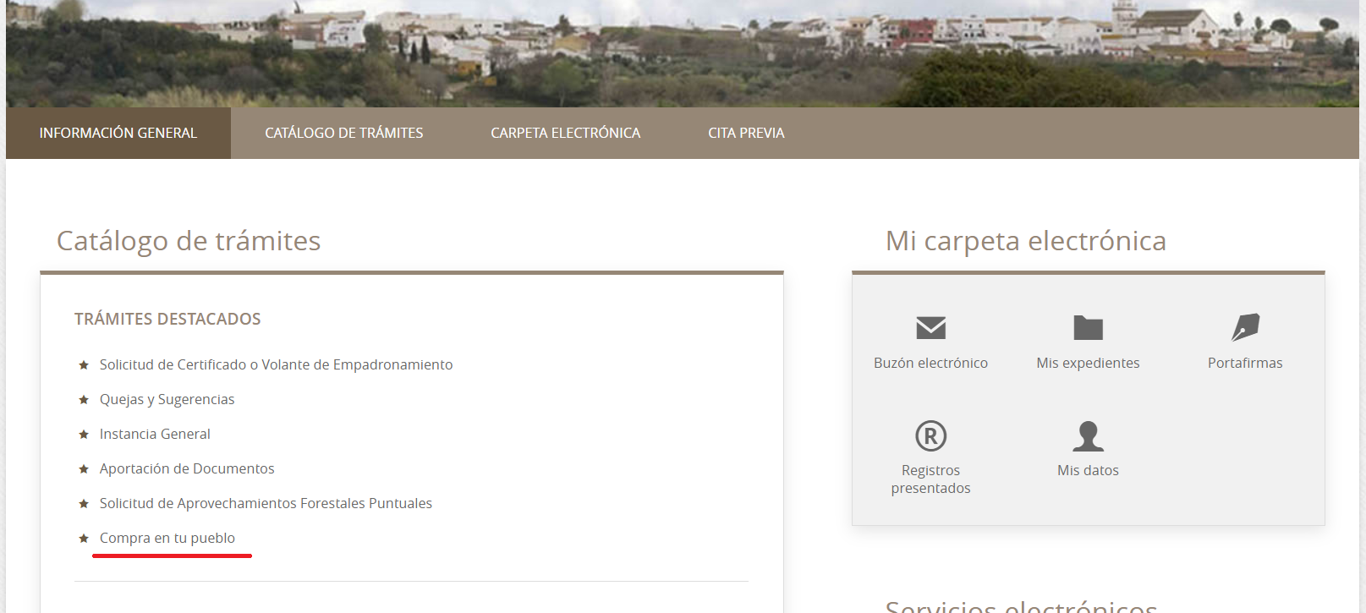Click the Compra en tu pueblo link
1366x613 pixels.
pyautogui.click(x=167, y=538)
